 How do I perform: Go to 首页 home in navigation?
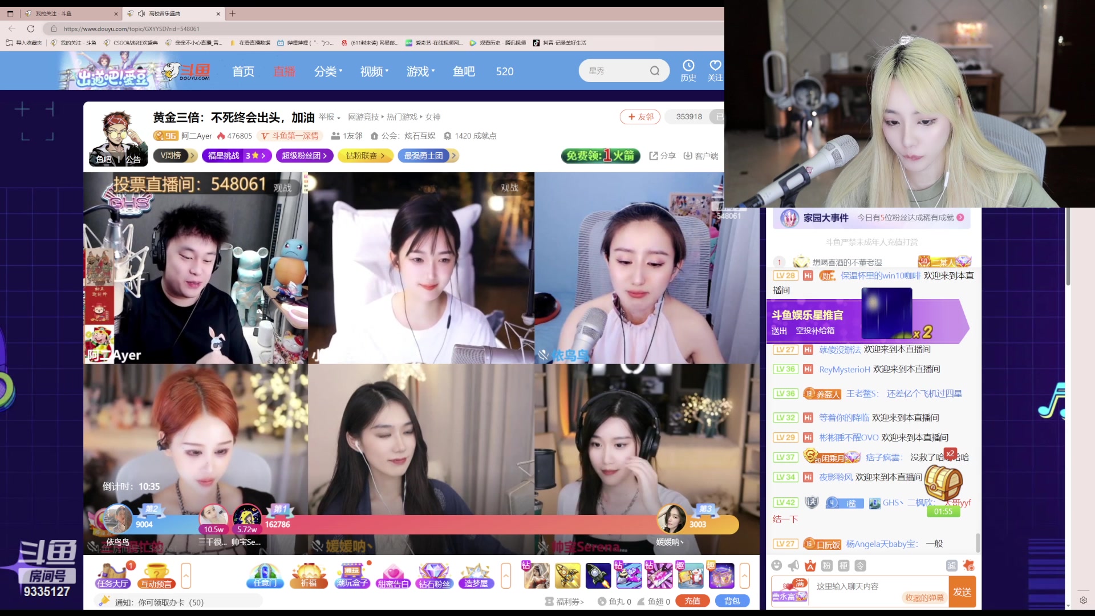coord(244,71)
